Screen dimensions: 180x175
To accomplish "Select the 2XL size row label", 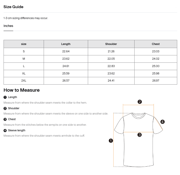I will (x=24, y=81).
